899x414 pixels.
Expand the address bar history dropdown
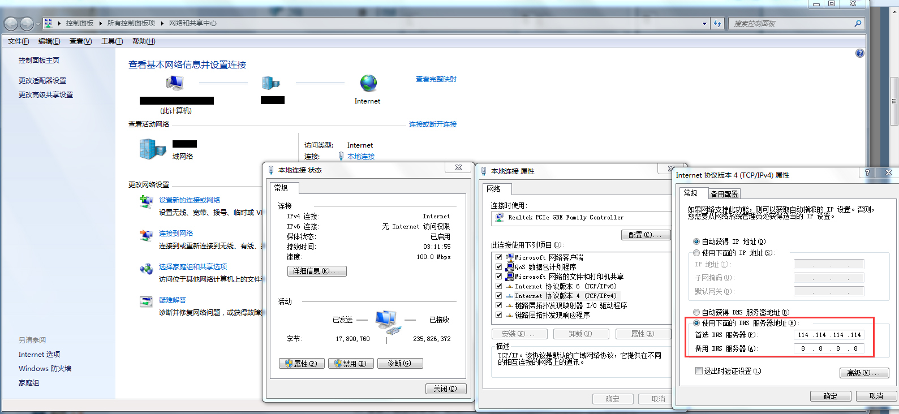pyautogui.click(x=704, y=24)
